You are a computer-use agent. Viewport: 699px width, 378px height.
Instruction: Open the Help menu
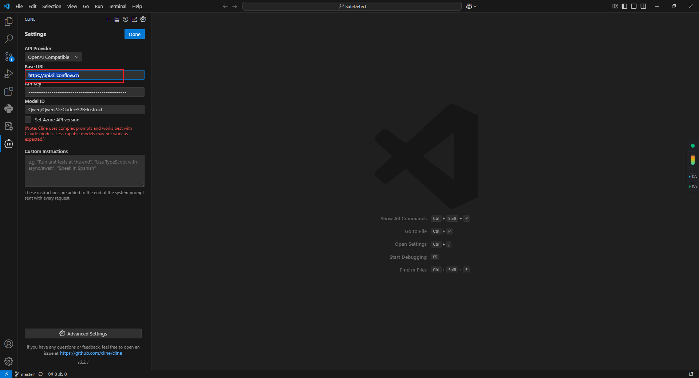click(x=137, y=6)
